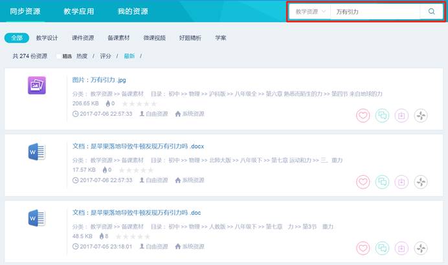
Task: Rate stars for the .doc document
Action: pos(133,237)
